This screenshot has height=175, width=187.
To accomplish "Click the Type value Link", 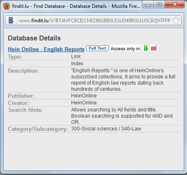I will (x=76, y=57).
